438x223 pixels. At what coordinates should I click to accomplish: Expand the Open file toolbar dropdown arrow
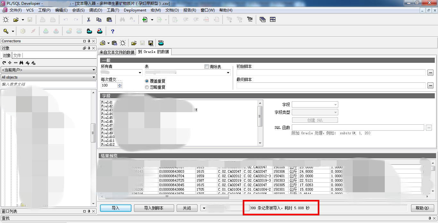(23, 20)
